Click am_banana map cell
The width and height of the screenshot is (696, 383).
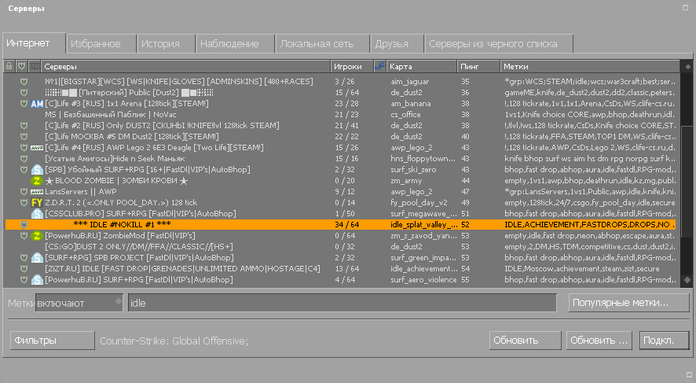tap(411, 104)
